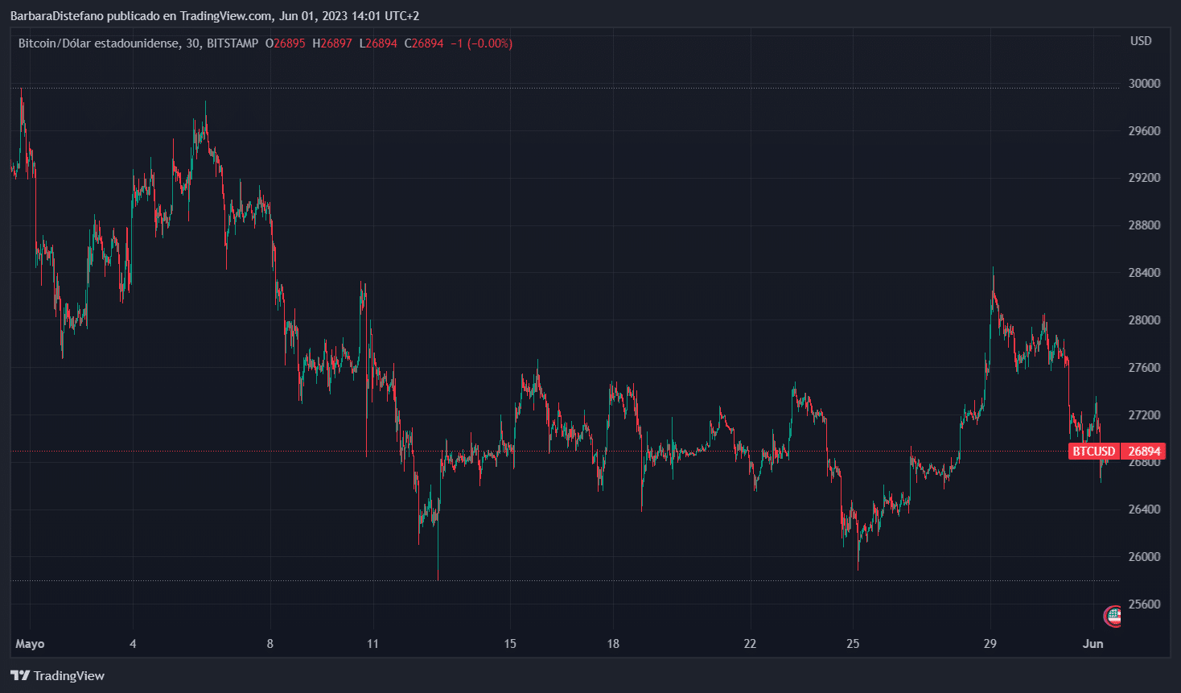Click the 28000 price axis label

click(1145, 320)
